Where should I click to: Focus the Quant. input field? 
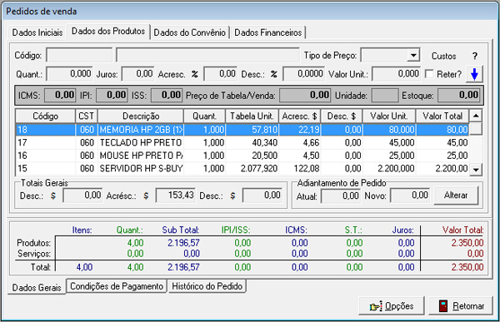69,74
